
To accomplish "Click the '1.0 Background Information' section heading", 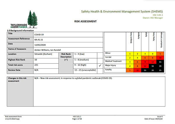I will click(x=20, y=30).
